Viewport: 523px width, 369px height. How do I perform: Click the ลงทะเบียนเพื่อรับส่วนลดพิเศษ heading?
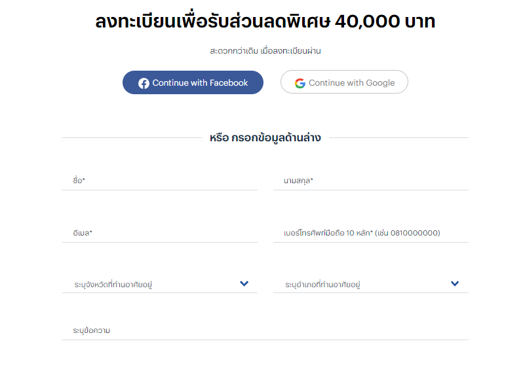(213, 21)
